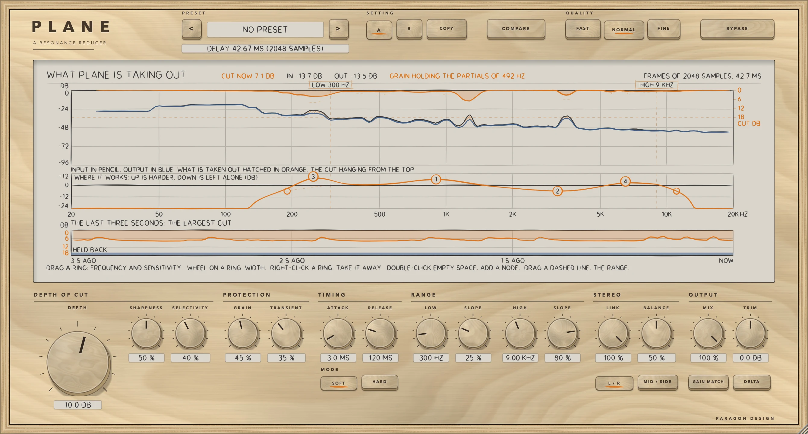Click the large Depth knob
808x434 pixels.
click(78, 362)
